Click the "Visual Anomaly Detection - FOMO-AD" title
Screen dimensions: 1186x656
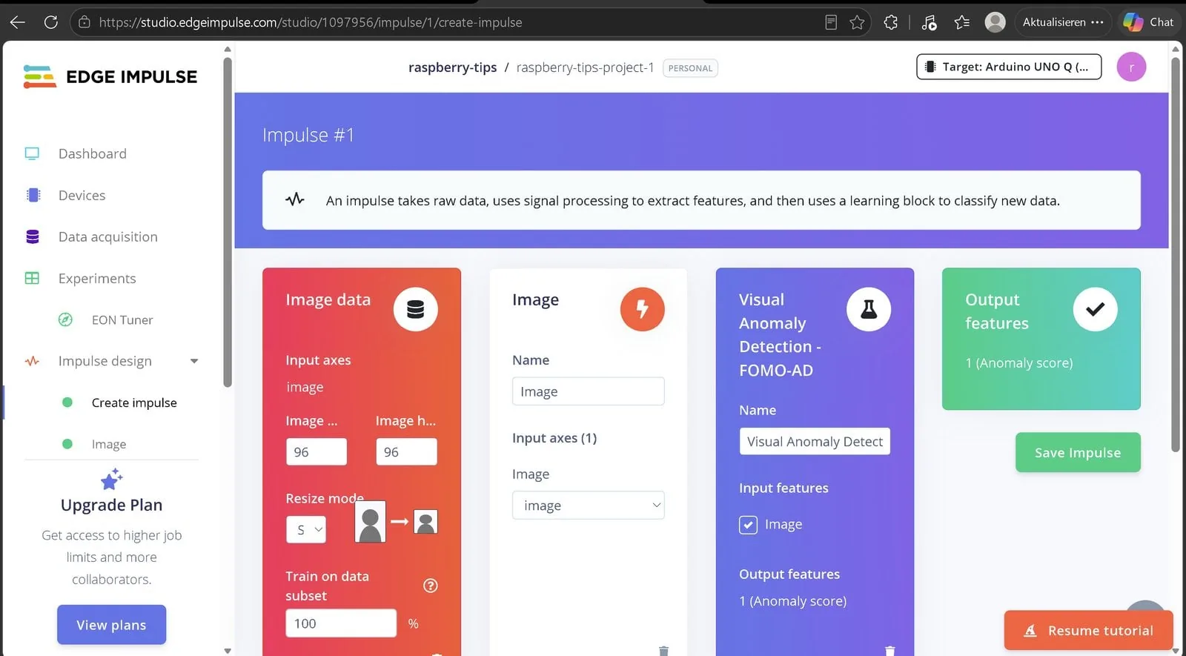tap(780, 335)
